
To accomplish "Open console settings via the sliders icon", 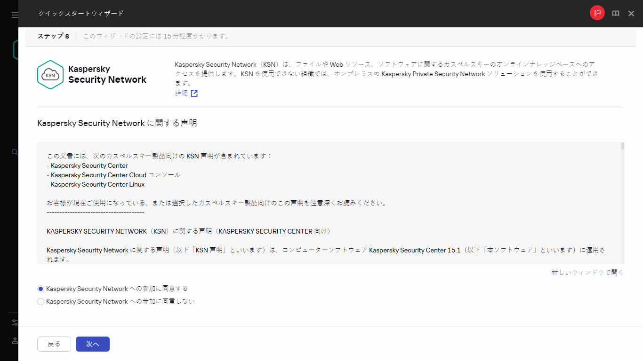I will 15,322.
